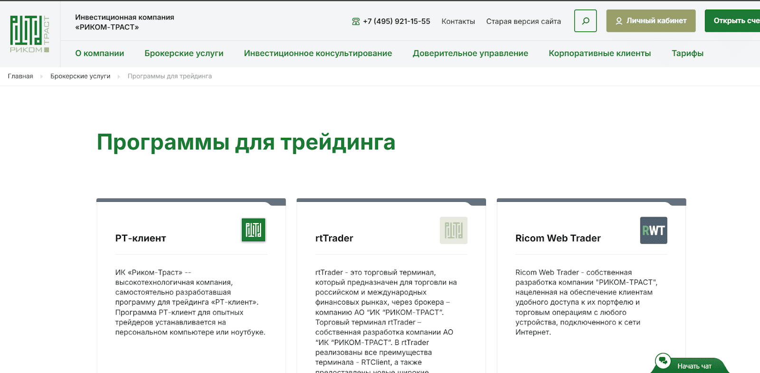Go to Главная breadcrumb
This screenshot has height=373, width=760.
coord(20,76)
